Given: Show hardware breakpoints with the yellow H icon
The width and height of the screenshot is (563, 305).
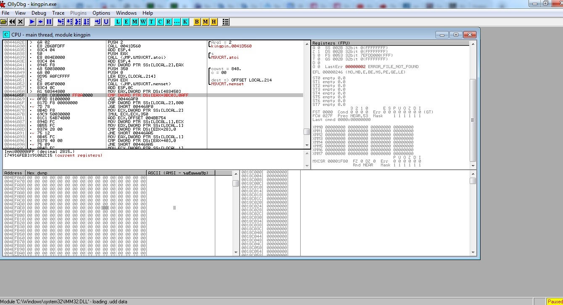Looking at the screenshot, I should [214, 21].
